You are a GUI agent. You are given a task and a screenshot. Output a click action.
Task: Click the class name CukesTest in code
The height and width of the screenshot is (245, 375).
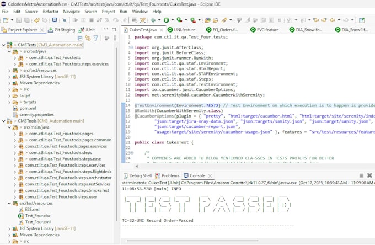[x=178, y=142]
